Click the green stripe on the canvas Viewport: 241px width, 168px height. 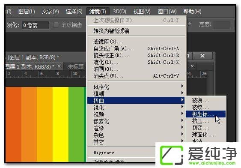pos(77,124)
